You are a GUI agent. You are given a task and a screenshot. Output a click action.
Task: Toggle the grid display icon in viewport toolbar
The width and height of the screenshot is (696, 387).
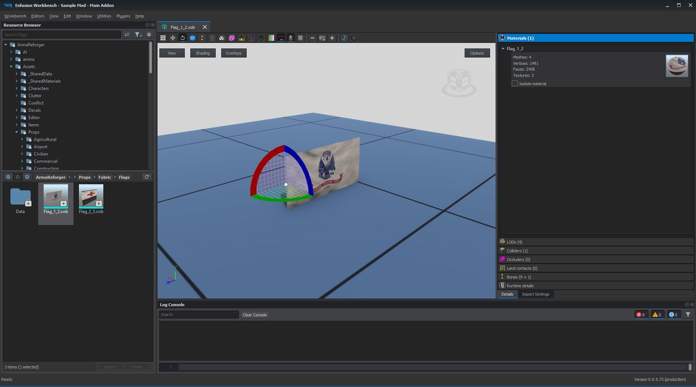pos(162,38)
